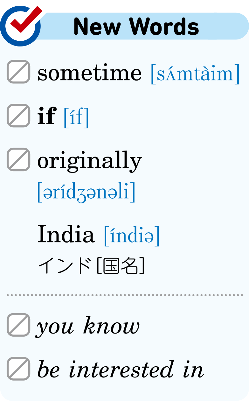The image size is (249, 401).
Task: Click the blue sometime pronunciation text
Action: 195,74
